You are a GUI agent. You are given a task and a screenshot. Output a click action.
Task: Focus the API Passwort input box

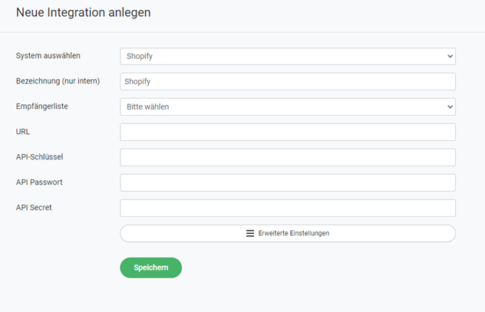tap(288, 182)
